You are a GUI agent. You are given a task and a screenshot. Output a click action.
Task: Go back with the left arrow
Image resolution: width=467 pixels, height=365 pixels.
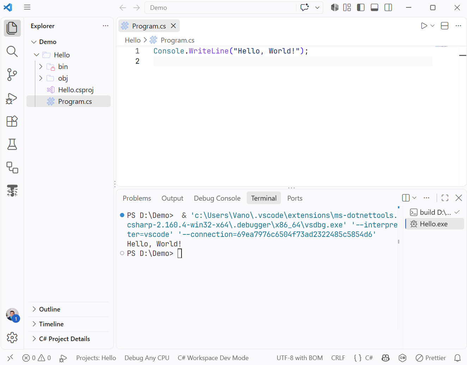(123, 8)
